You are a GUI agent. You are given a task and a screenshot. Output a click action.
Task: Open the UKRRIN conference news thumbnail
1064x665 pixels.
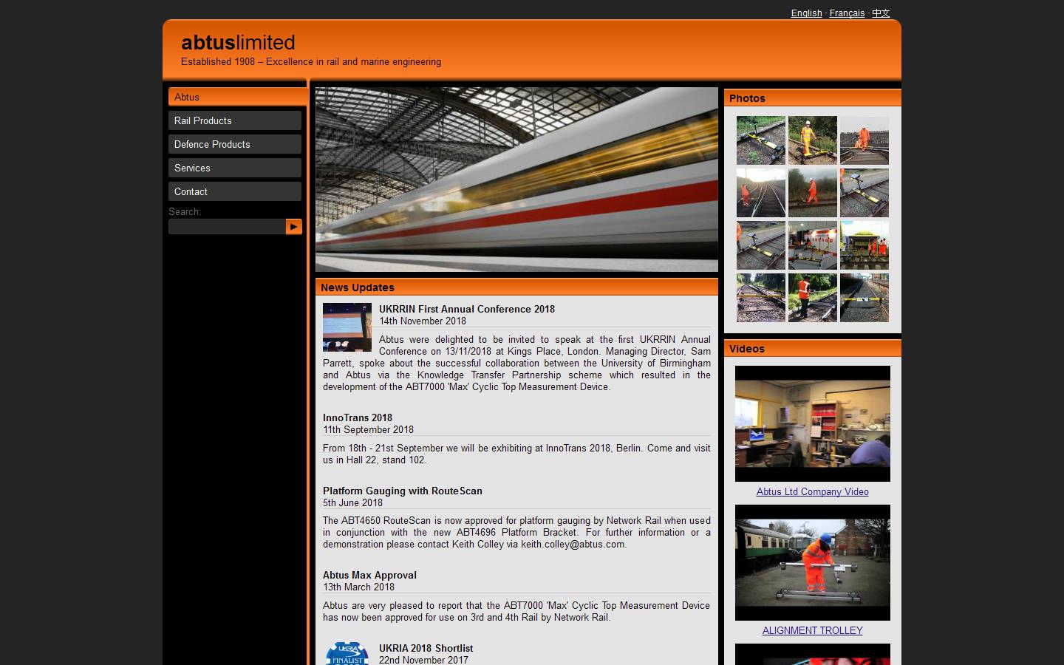346,327
